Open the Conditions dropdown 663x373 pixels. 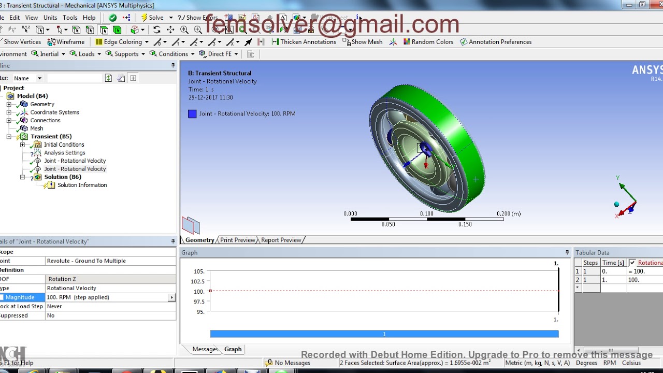click(192, 54)
